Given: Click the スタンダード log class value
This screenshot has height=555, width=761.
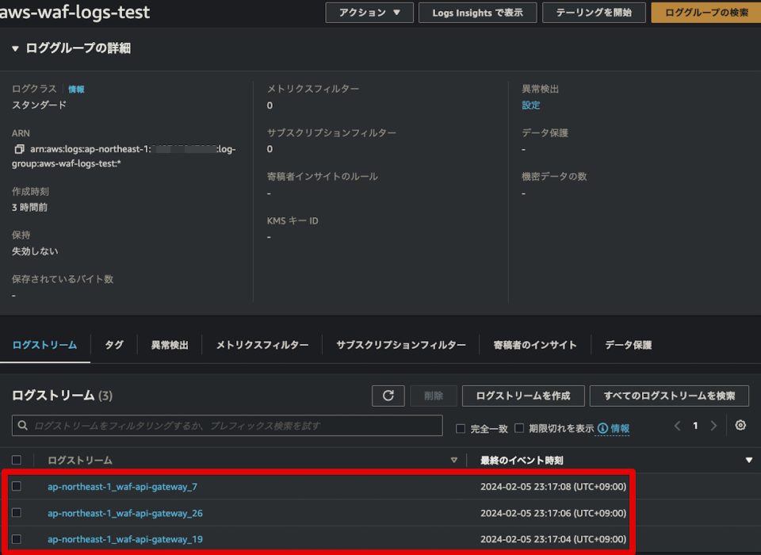Looking at the screenshot, I should click(x=40, y=105).
